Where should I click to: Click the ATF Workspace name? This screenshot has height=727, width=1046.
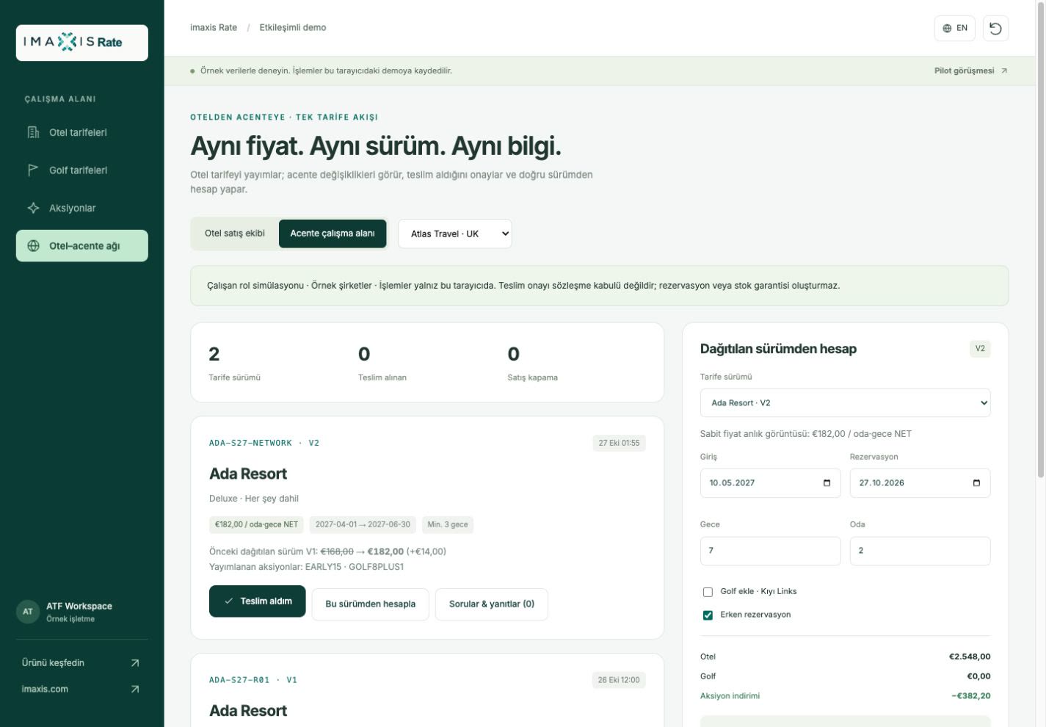tap(79, 607)
